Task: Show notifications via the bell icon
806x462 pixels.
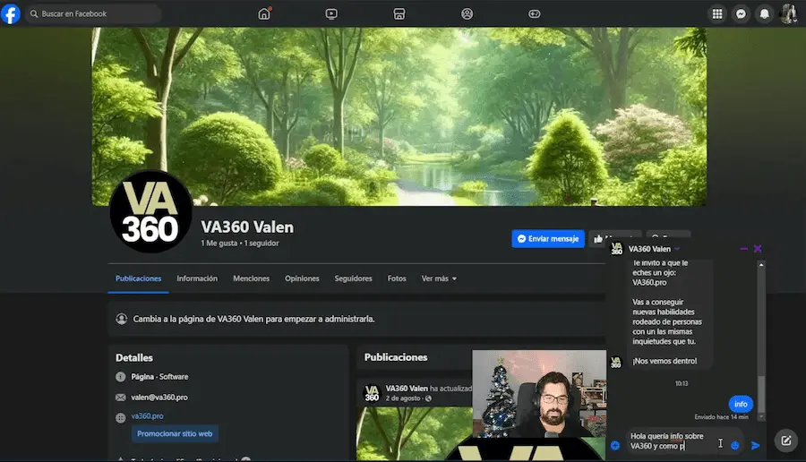Action: (x=765, y=13)
